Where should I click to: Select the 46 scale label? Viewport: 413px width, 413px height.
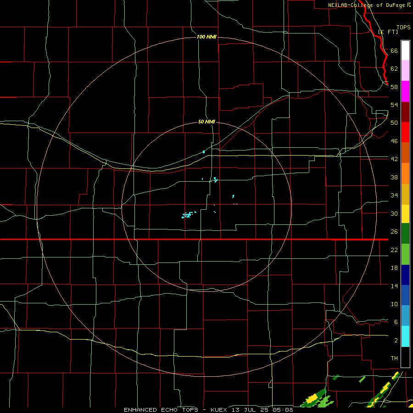394,141
